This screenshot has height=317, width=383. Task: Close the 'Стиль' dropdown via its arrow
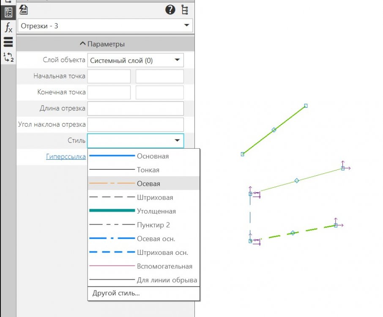[177, 140]
